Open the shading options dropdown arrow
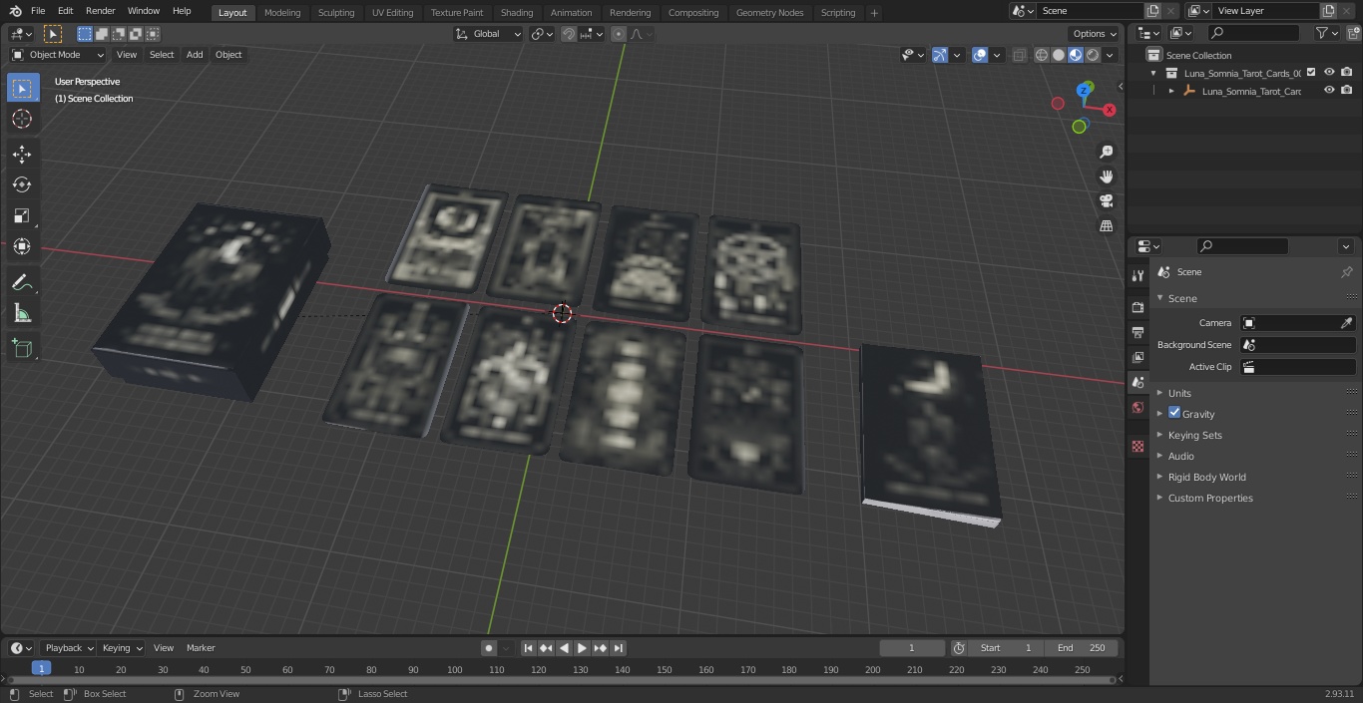 pos(1110,55)
